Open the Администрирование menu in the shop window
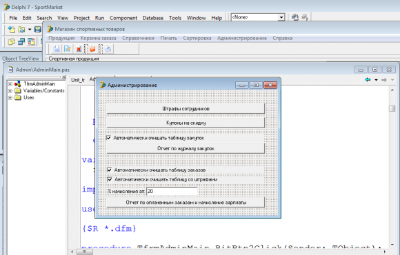This screenshot has height=255, width=400. tap(242, 39)
